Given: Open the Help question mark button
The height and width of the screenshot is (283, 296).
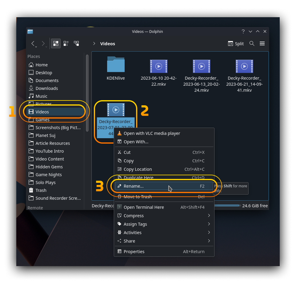Looking at the screenshot, I should pos(243,32).
